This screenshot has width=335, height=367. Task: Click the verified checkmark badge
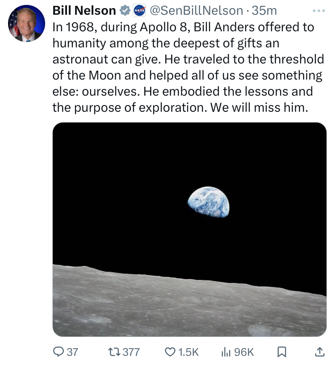tap(125, 11)
